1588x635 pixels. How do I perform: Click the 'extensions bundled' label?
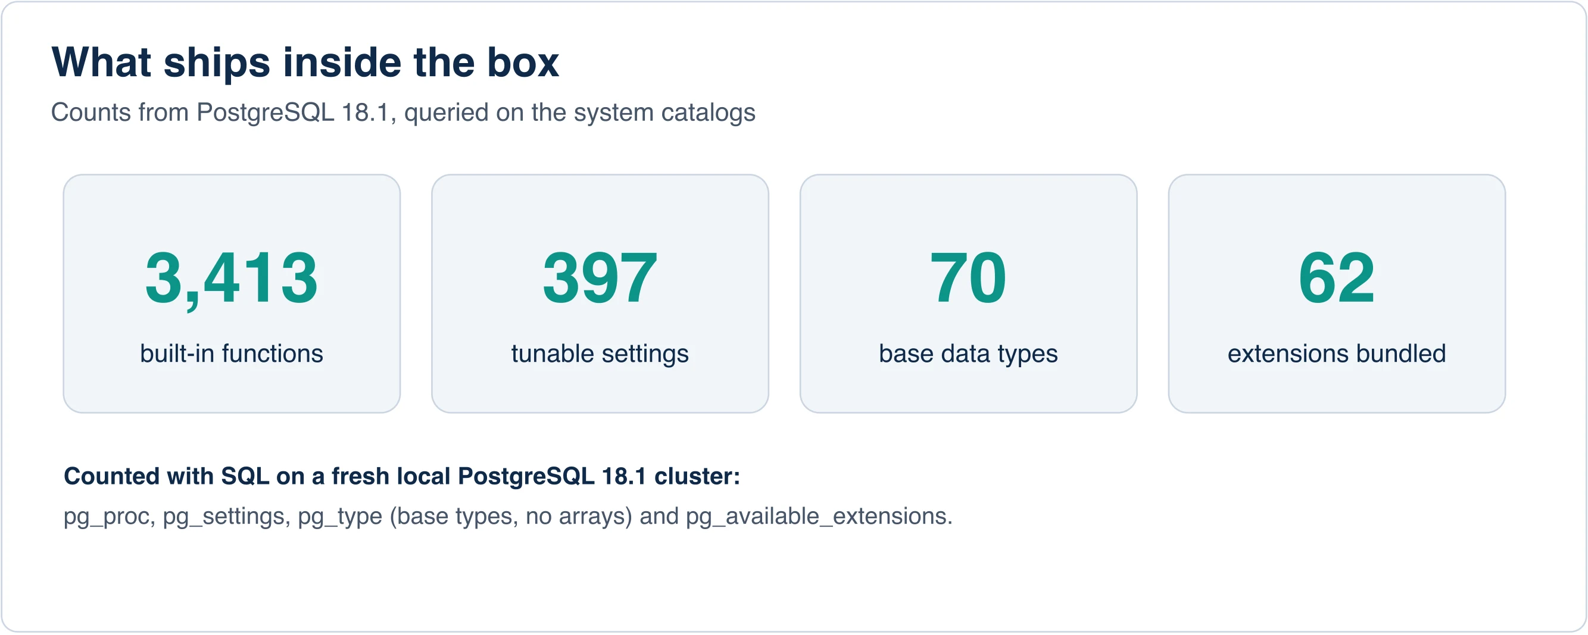tap(1337, 354)
